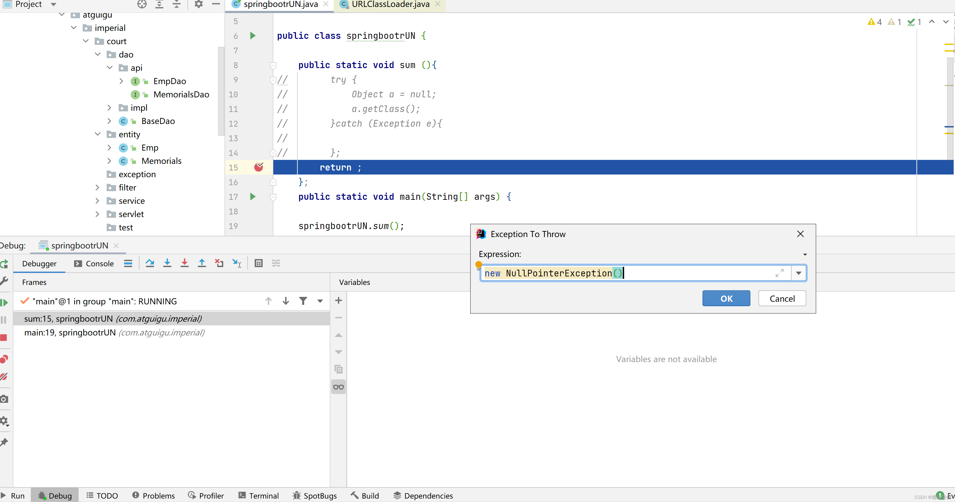Click the evaluate expression icon in debugger
Viewport: 955px width, 502px height.
pyautogui.click(x=259, y=264)
